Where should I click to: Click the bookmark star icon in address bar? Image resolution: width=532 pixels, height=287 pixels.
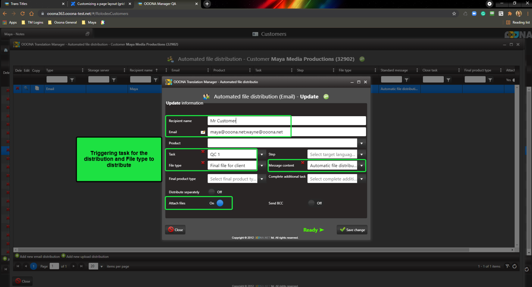(x=454, y=14)
